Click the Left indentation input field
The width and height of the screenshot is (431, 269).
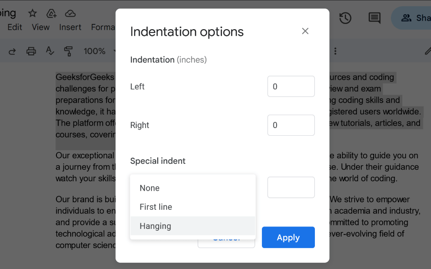(291, 86)
